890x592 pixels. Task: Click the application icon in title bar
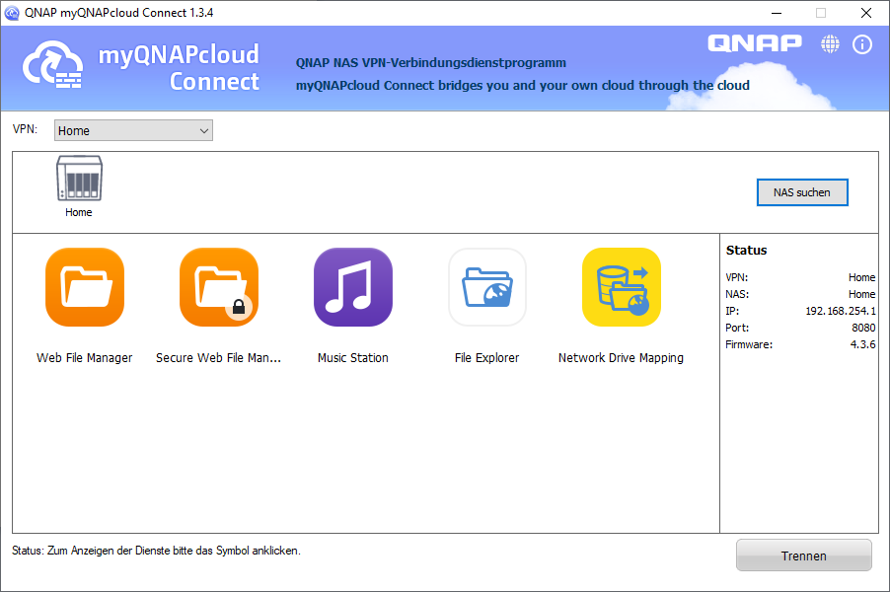(12, 13)
